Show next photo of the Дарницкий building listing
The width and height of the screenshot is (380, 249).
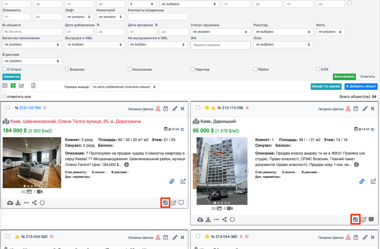point(245,171)
